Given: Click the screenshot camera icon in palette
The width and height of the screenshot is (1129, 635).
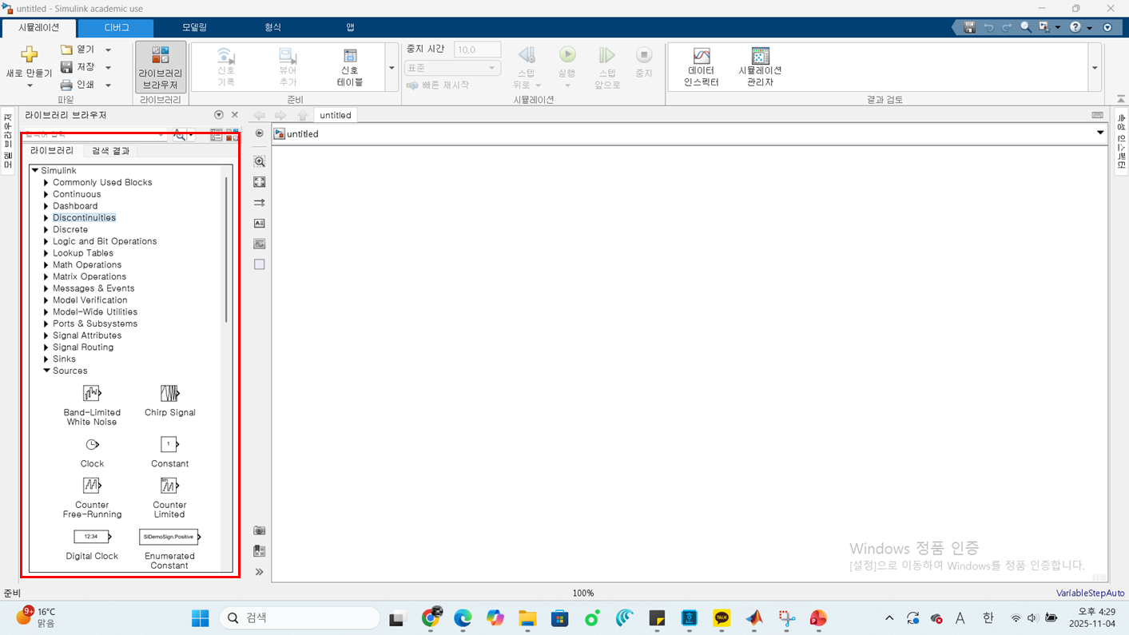Looking at the screenshot, I should pos(260,530).
